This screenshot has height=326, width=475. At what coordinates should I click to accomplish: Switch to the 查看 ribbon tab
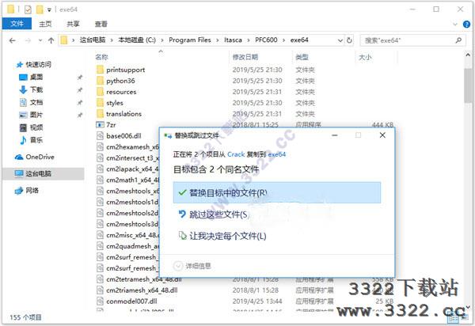pyautogui.click(x=101, y=24)
